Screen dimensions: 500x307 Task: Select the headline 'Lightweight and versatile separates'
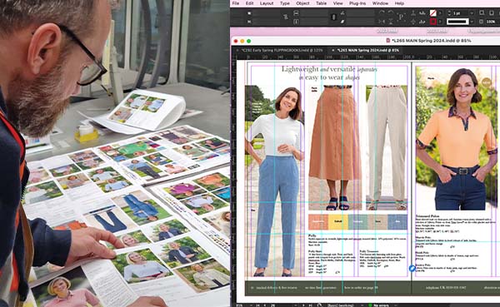329,69
